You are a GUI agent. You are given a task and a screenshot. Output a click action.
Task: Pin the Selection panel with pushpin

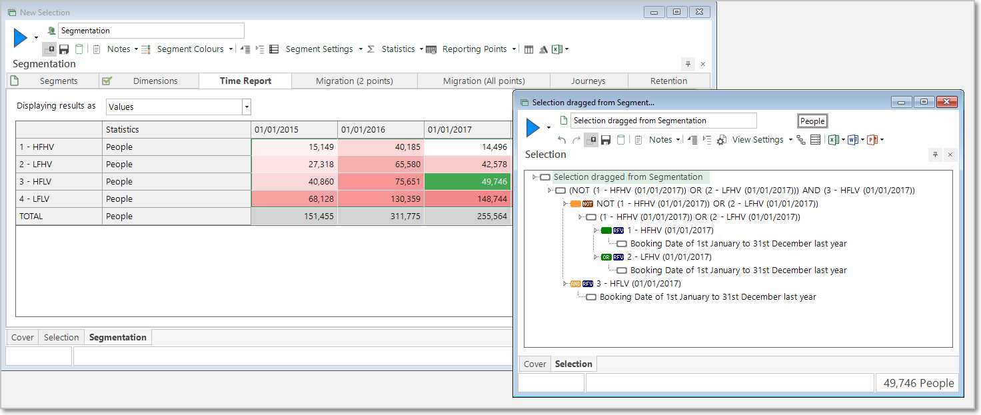[935, 155]
